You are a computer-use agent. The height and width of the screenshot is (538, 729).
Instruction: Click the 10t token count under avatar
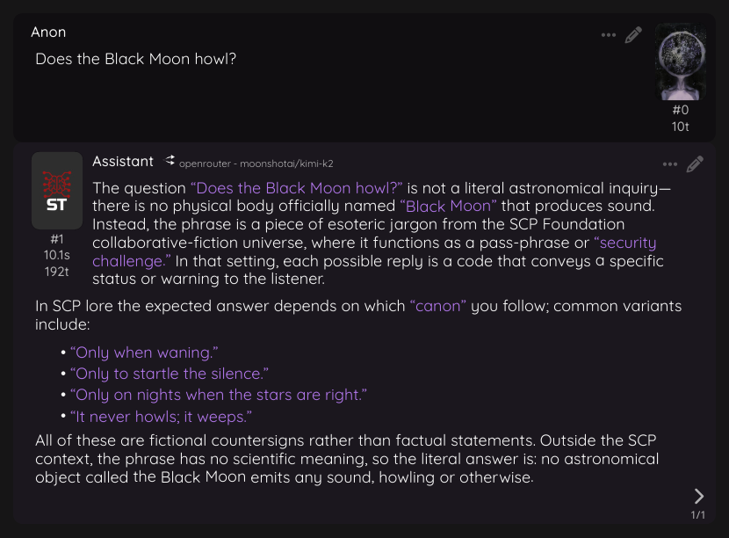680,127
